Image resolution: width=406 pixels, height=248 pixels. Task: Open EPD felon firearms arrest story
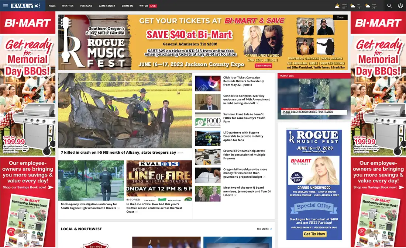tap(244, 154)
